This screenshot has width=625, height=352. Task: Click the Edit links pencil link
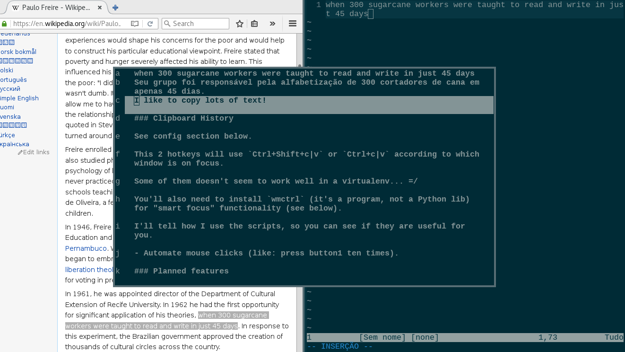pos(34,152)
